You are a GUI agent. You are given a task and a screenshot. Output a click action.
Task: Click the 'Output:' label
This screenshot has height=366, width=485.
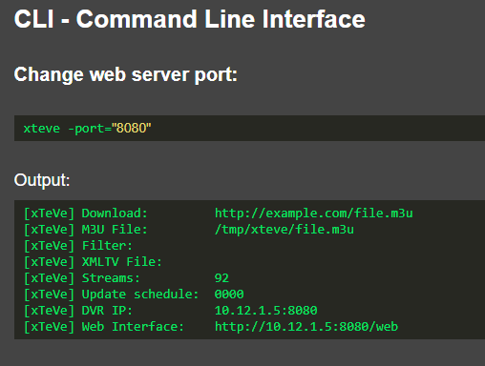tap(42, 180)
